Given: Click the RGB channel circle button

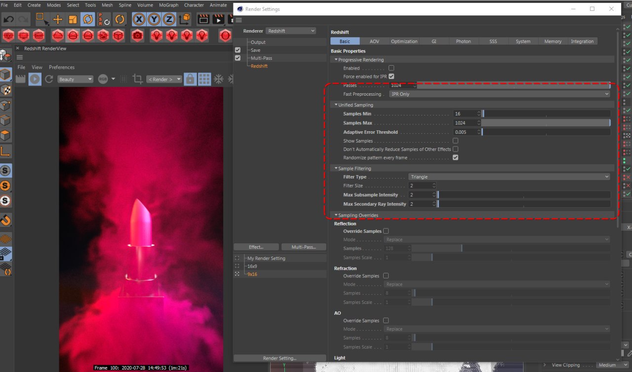Looking at the screenshot, I should [x=103, y=79].
